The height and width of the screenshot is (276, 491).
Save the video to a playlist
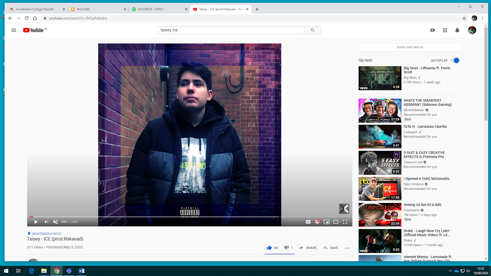pyautogui.click(x=331, y=248)
